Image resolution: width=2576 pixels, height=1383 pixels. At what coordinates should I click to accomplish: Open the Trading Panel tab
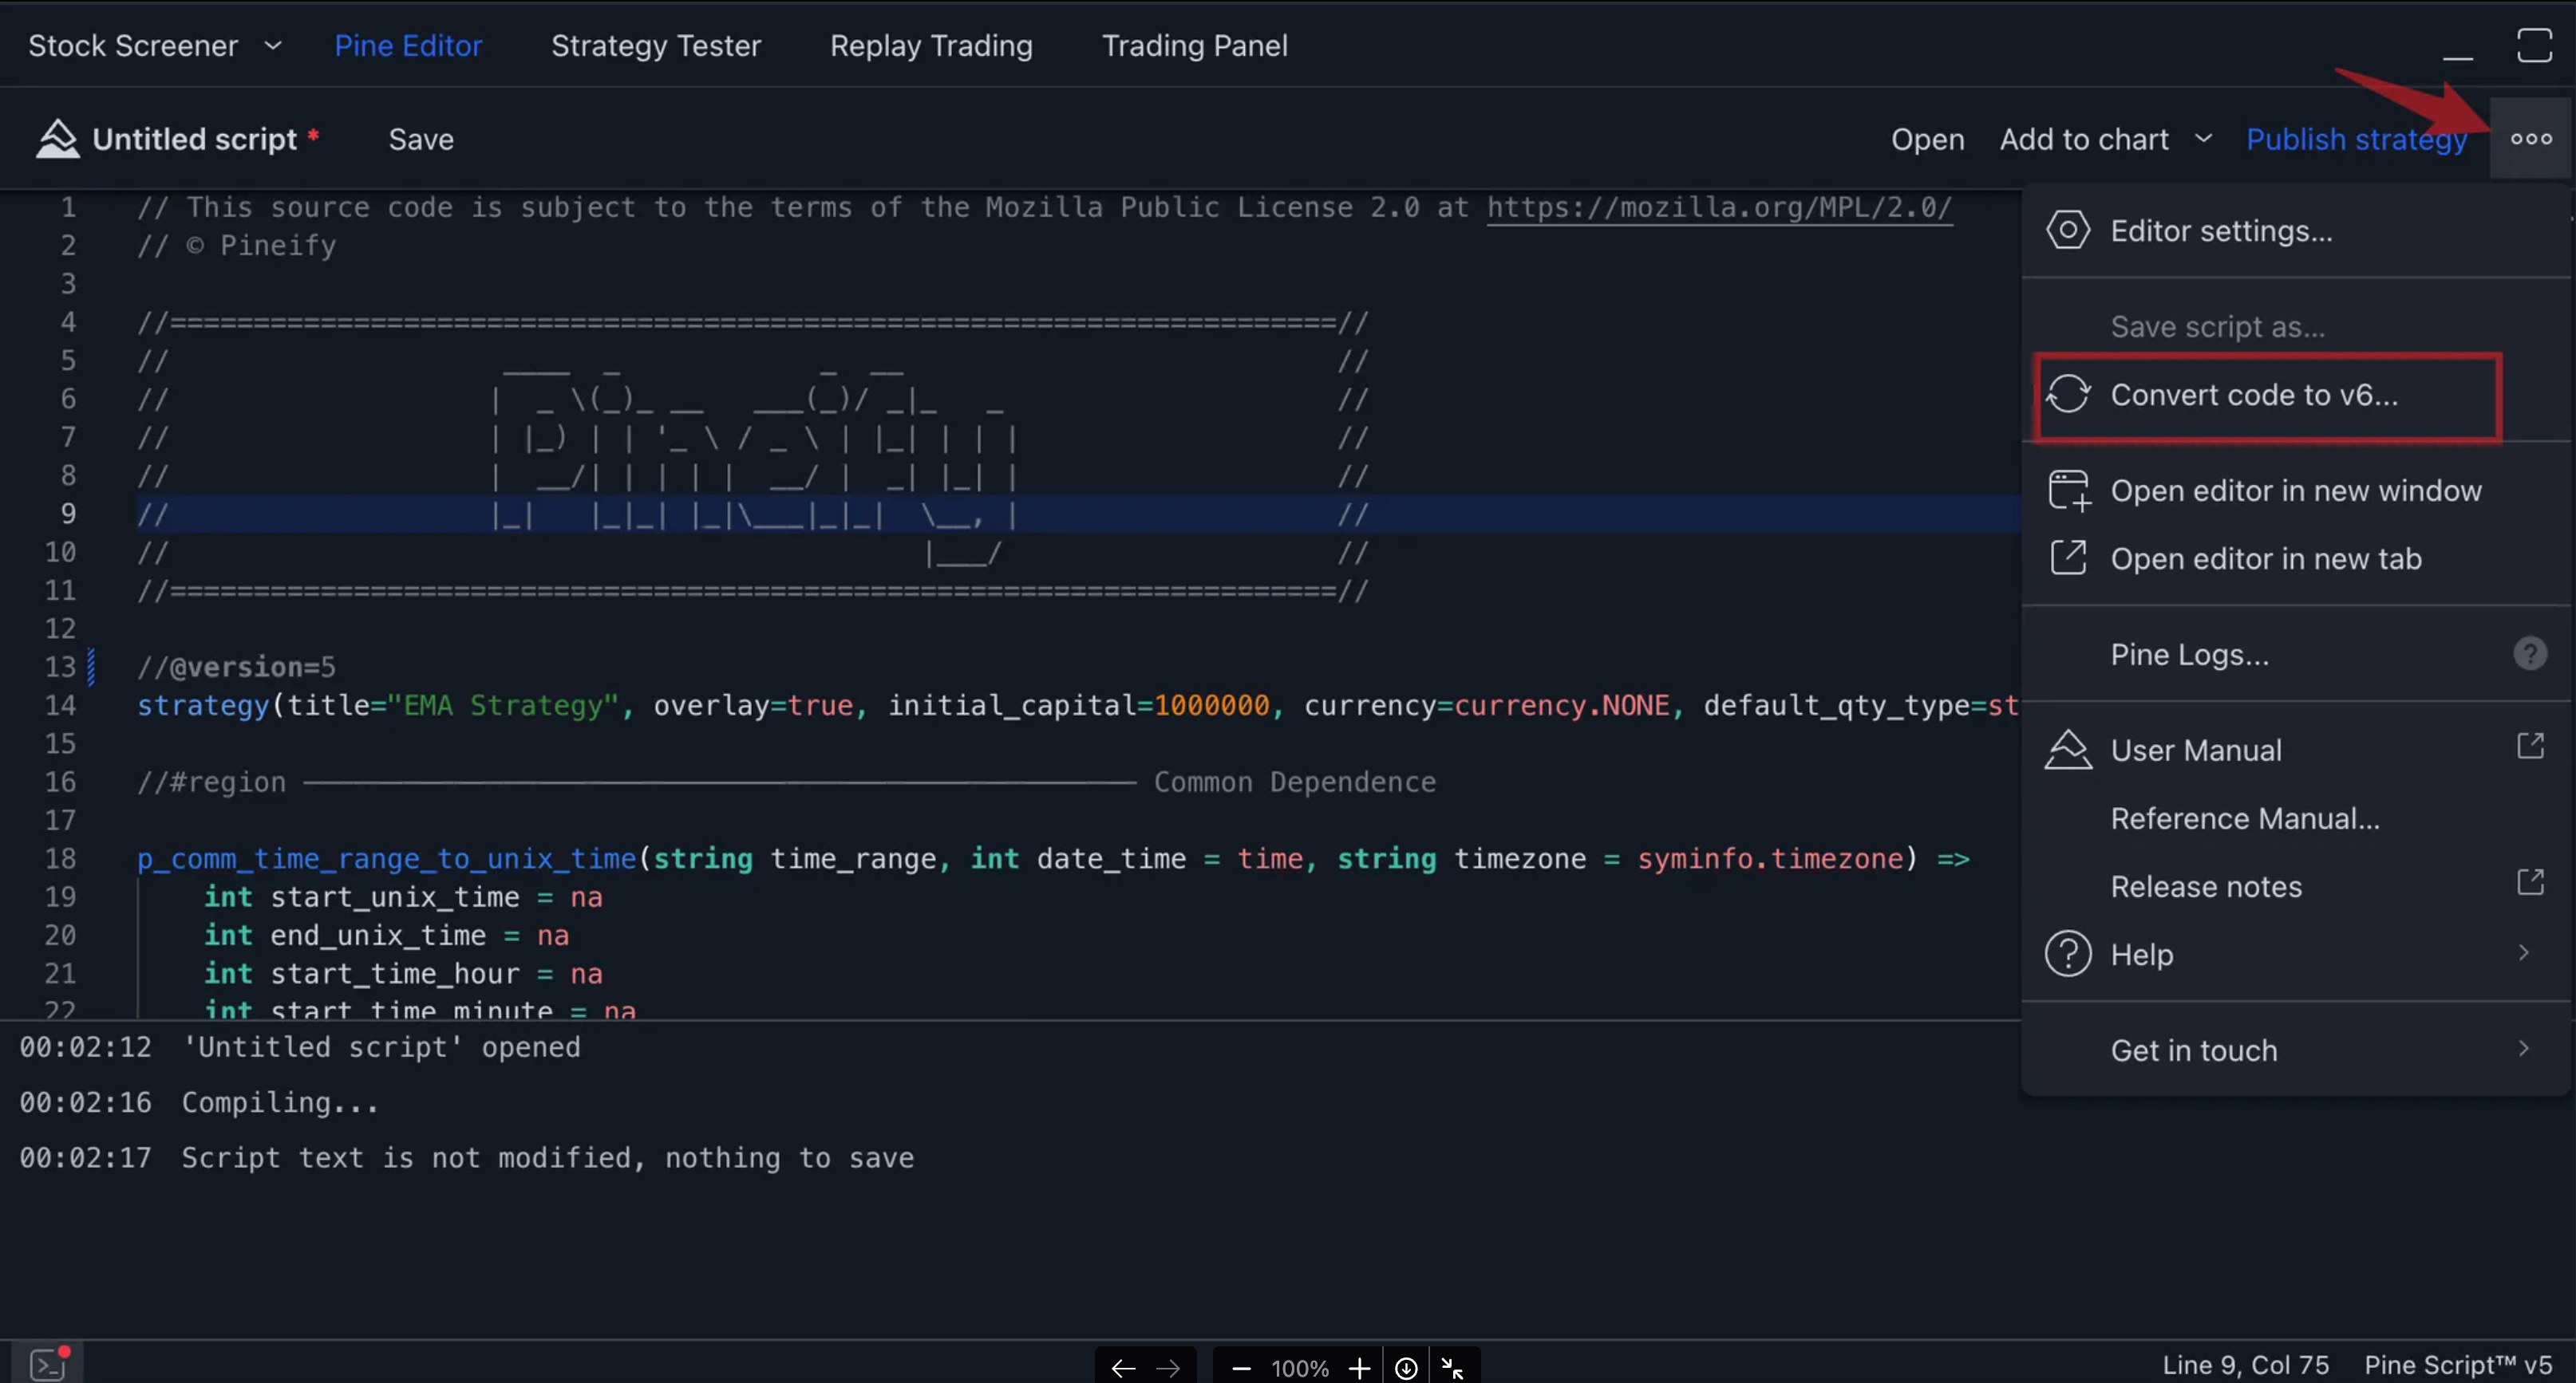coord(1194,46)
